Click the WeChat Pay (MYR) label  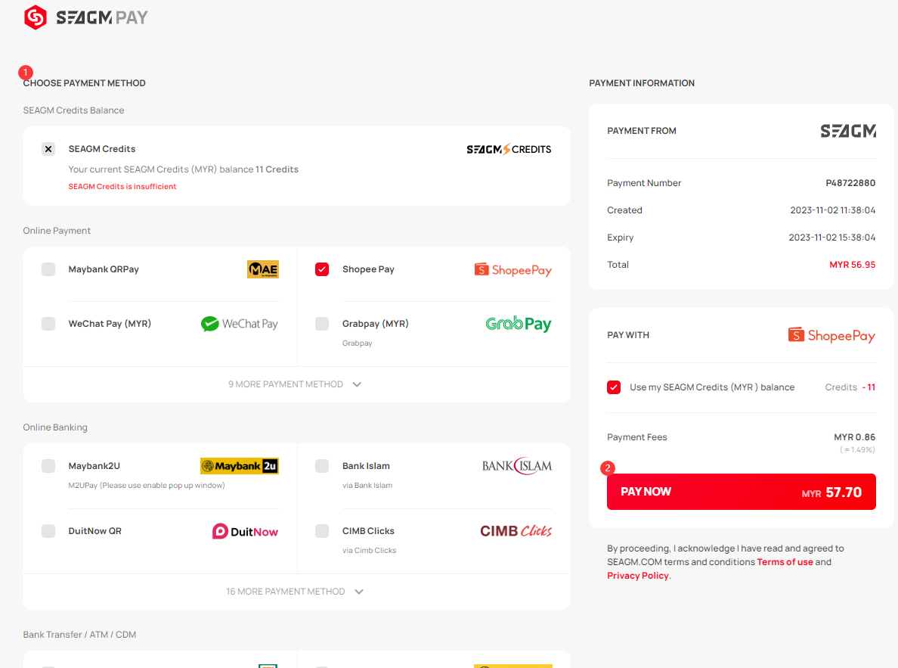(110, 324)
